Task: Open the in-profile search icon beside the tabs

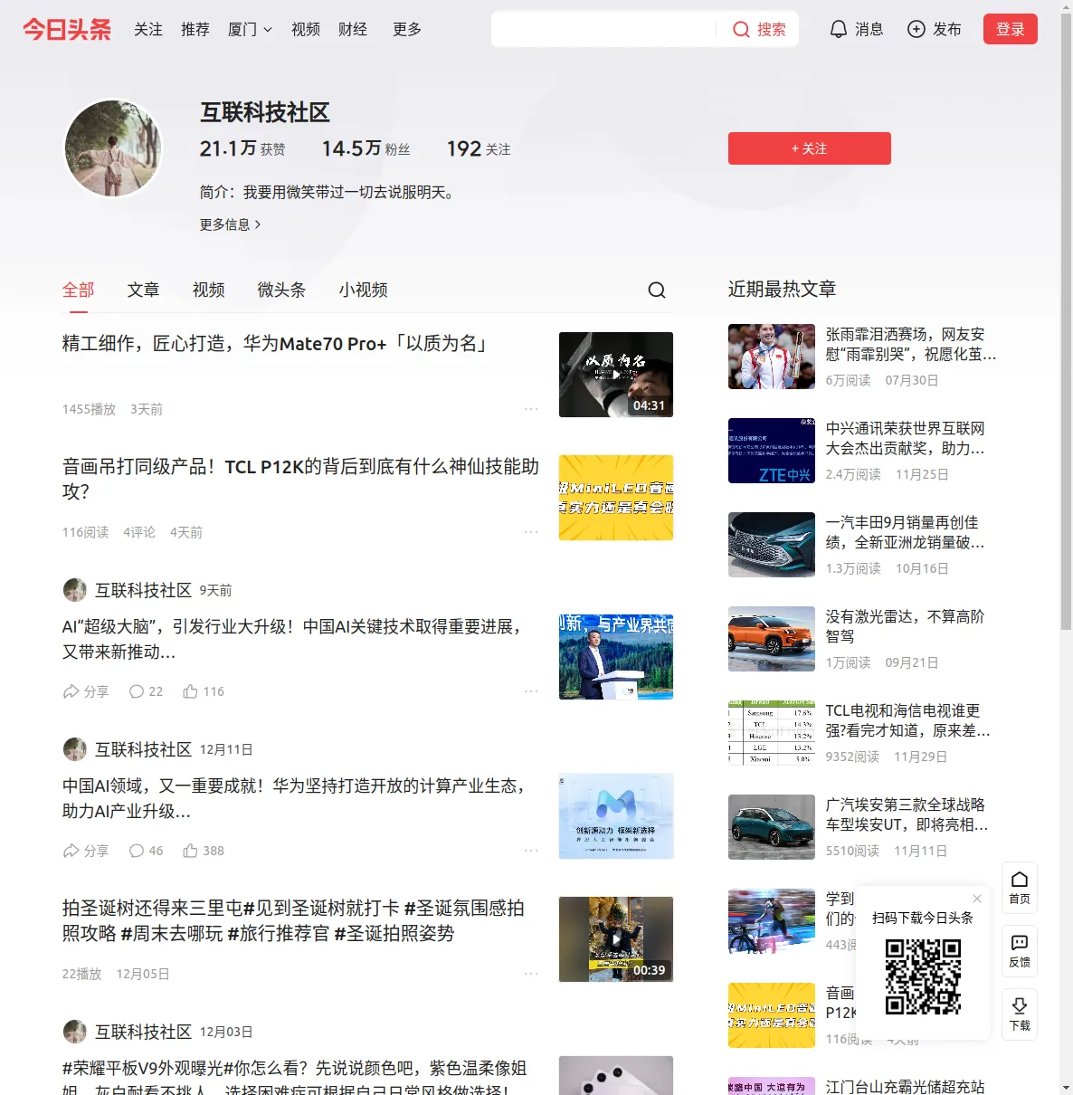Action: tap(657, 290)
